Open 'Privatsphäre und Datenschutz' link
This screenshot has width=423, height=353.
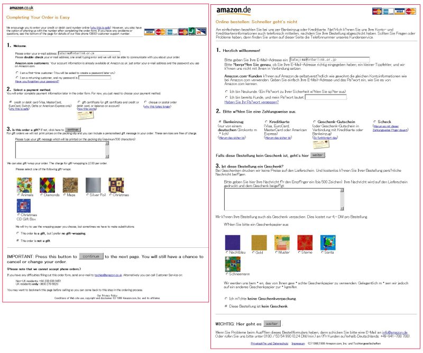270,343
